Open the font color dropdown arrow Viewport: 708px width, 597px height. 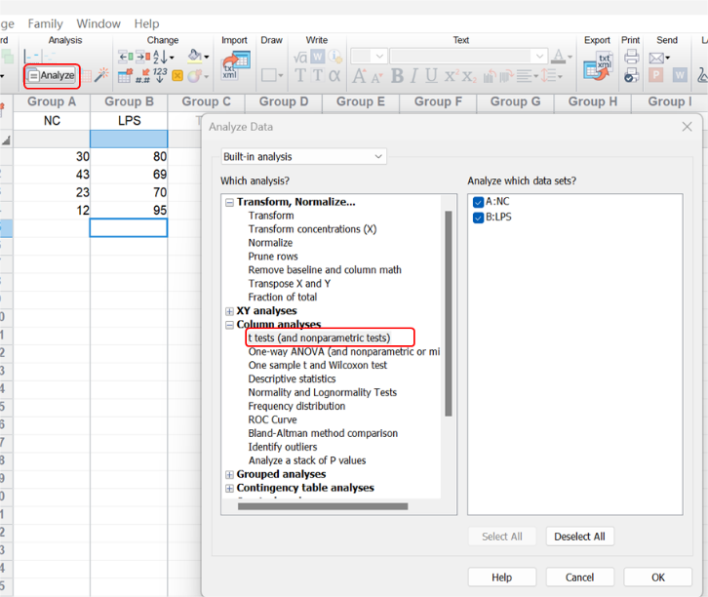coord(570,57)
